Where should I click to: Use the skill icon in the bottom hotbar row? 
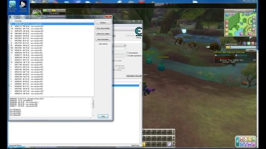170,144
